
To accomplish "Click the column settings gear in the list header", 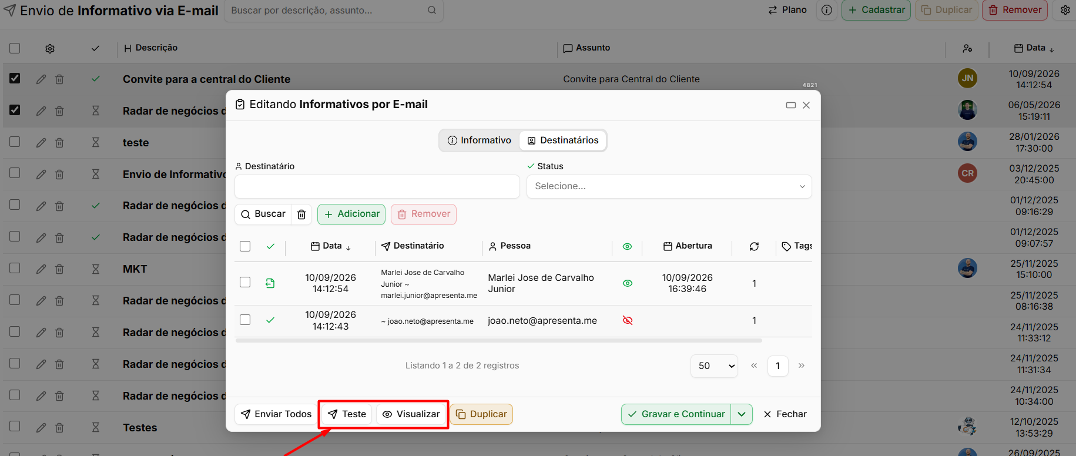I will click(x=50, y=49).
